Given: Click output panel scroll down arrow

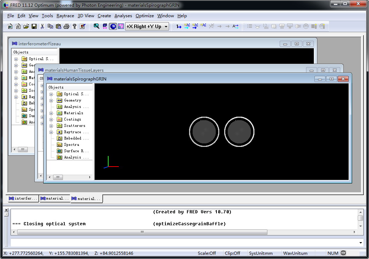Looking at the screenshot, I should coord(361,226).
